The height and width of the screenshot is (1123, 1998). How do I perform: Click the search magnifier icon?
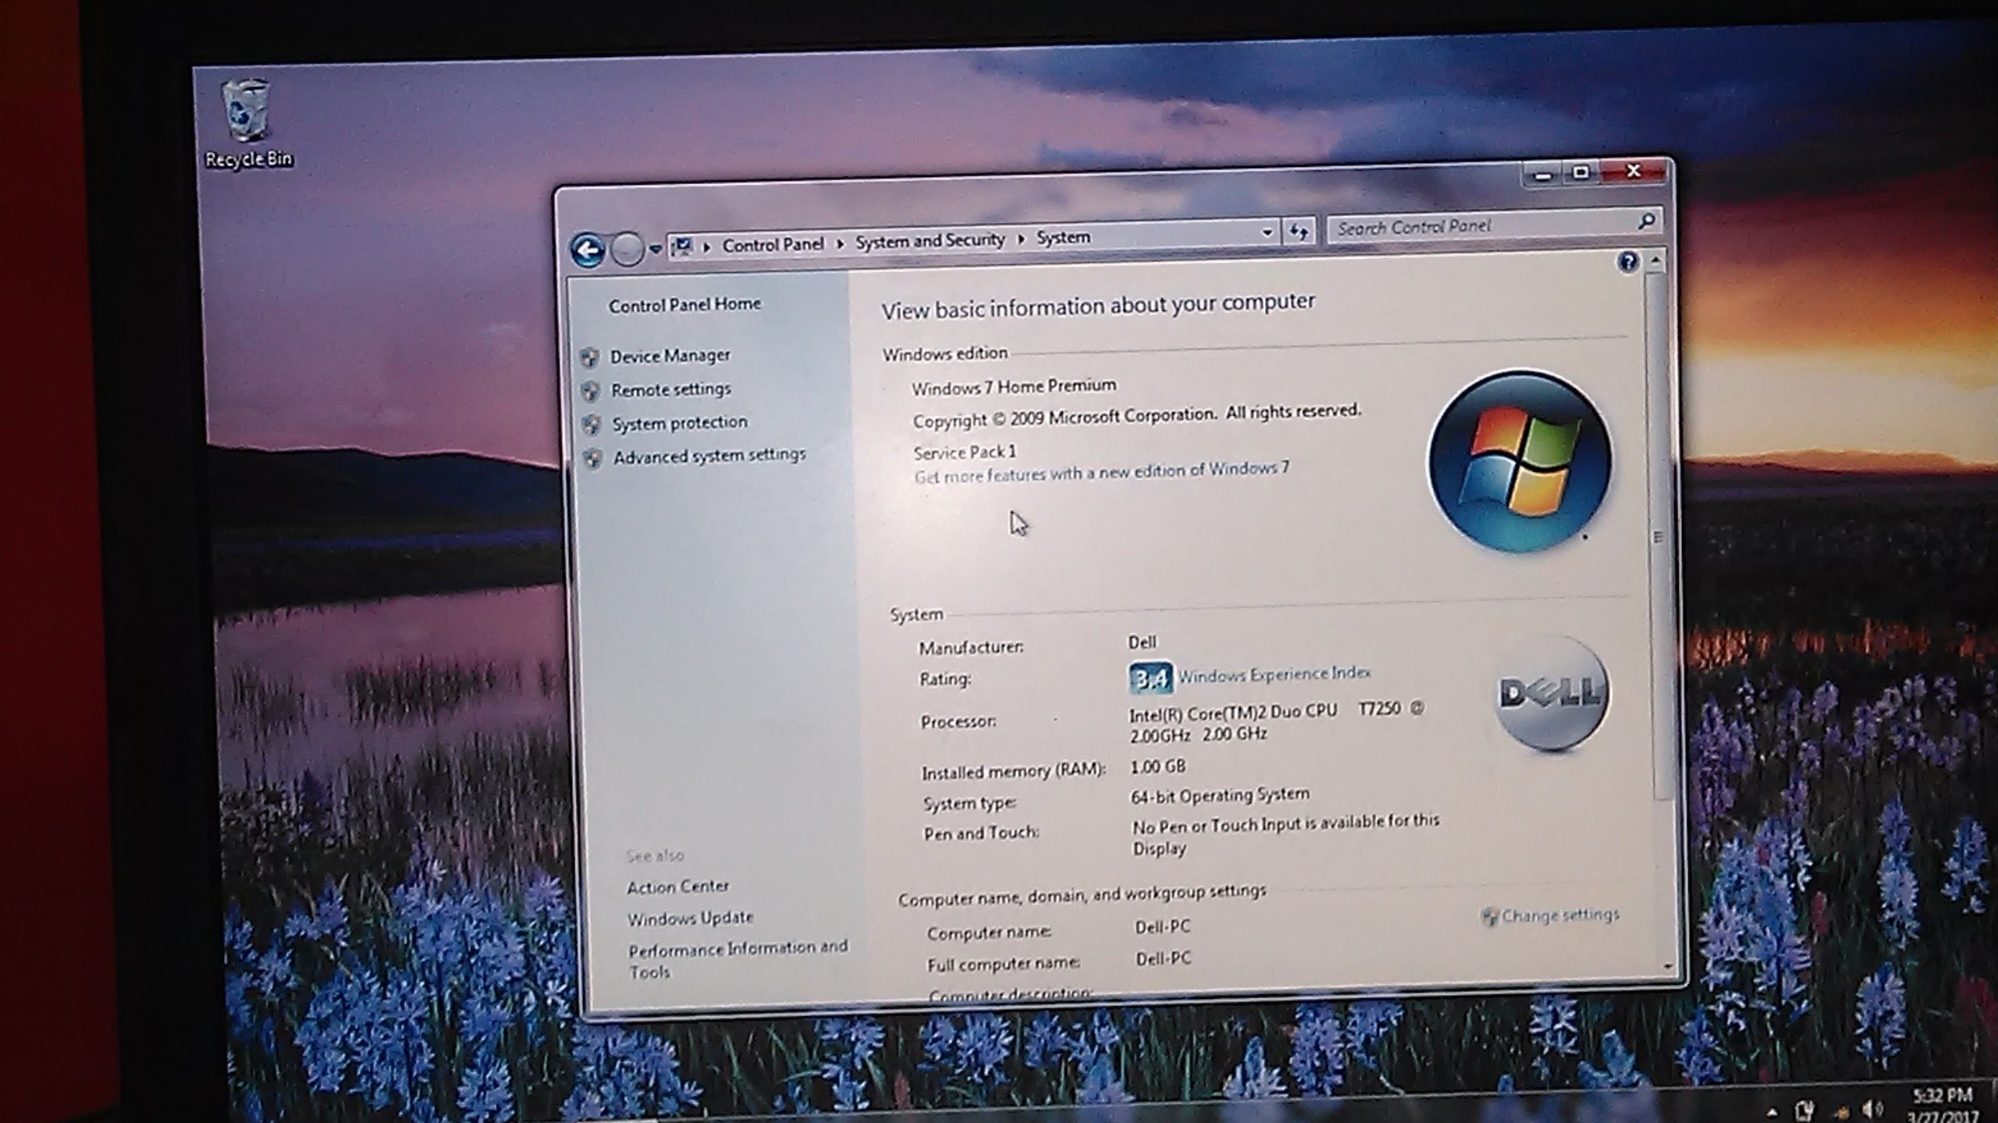(1646, 221)
